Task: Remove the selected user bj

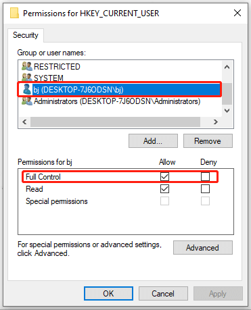Action: pos(208,141)
